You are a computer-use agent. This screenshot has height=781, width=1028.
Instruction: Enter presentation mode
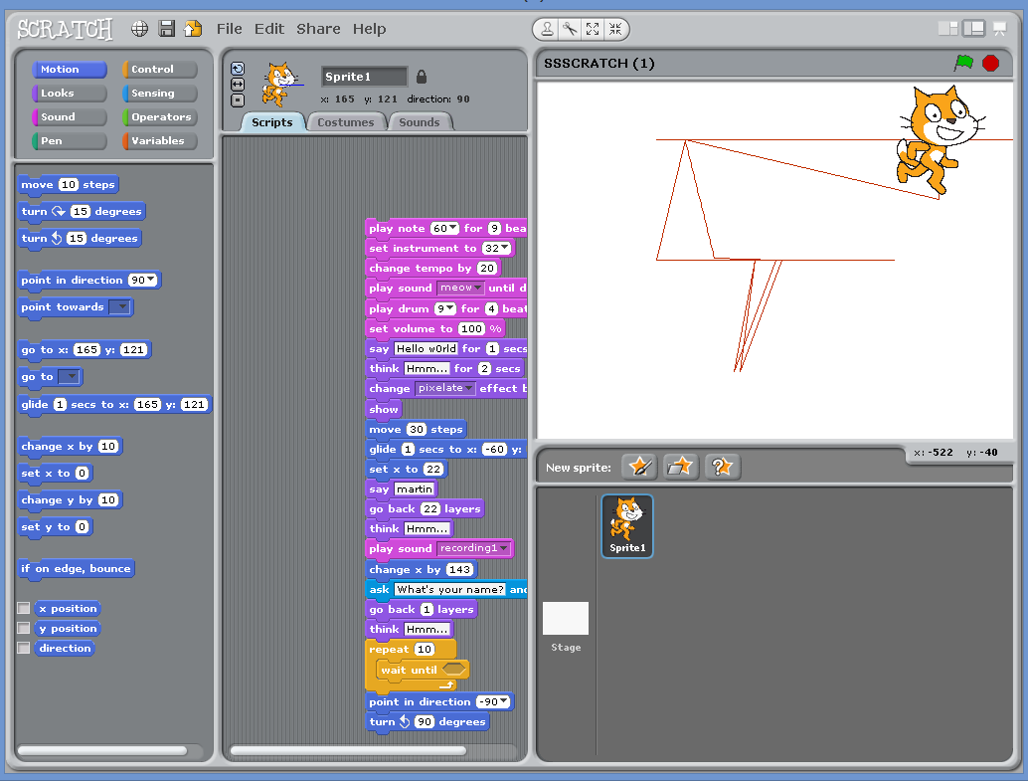point(1000,28)
